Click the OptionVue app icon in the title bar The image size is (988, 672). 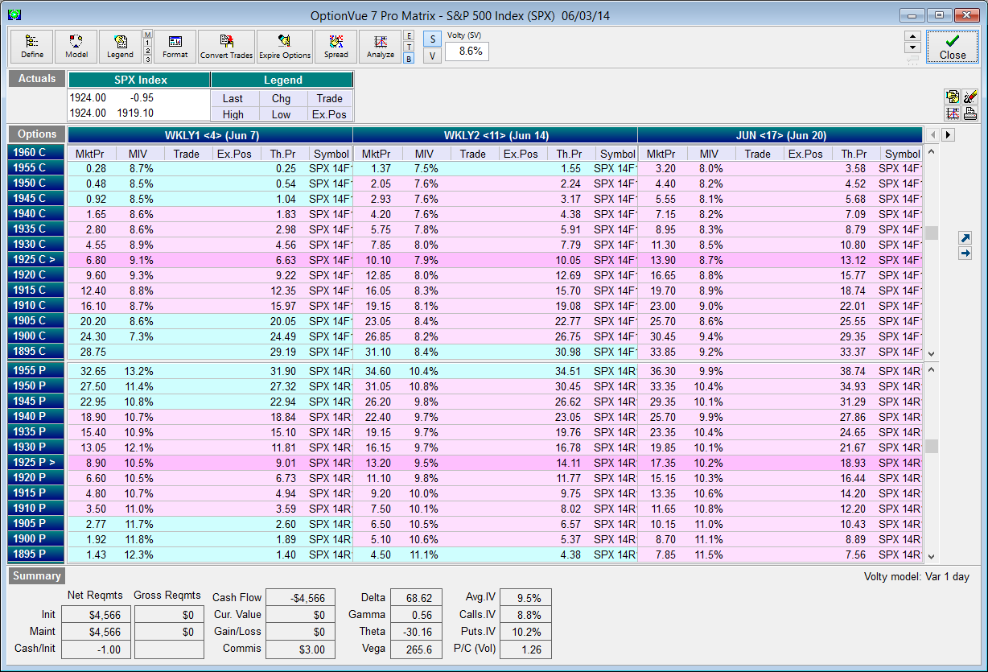pyautogui.click(x=14, y=14)
